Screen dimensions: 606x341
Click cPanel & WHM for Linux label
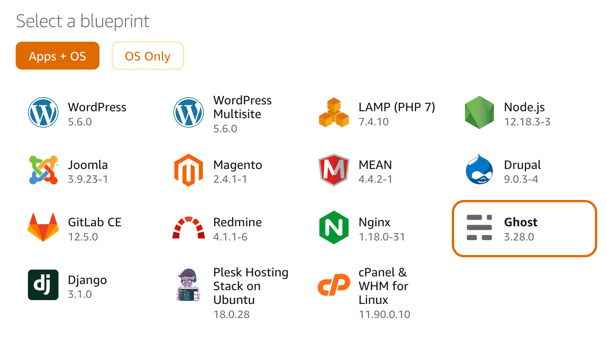[384, 286]
